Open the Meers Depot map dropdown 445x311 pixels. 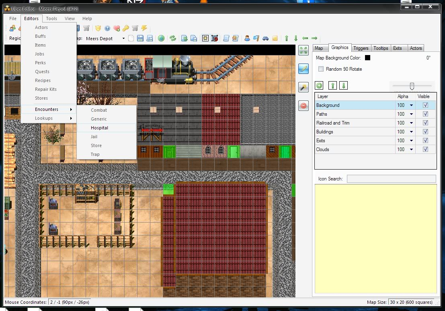click(123, 39)
